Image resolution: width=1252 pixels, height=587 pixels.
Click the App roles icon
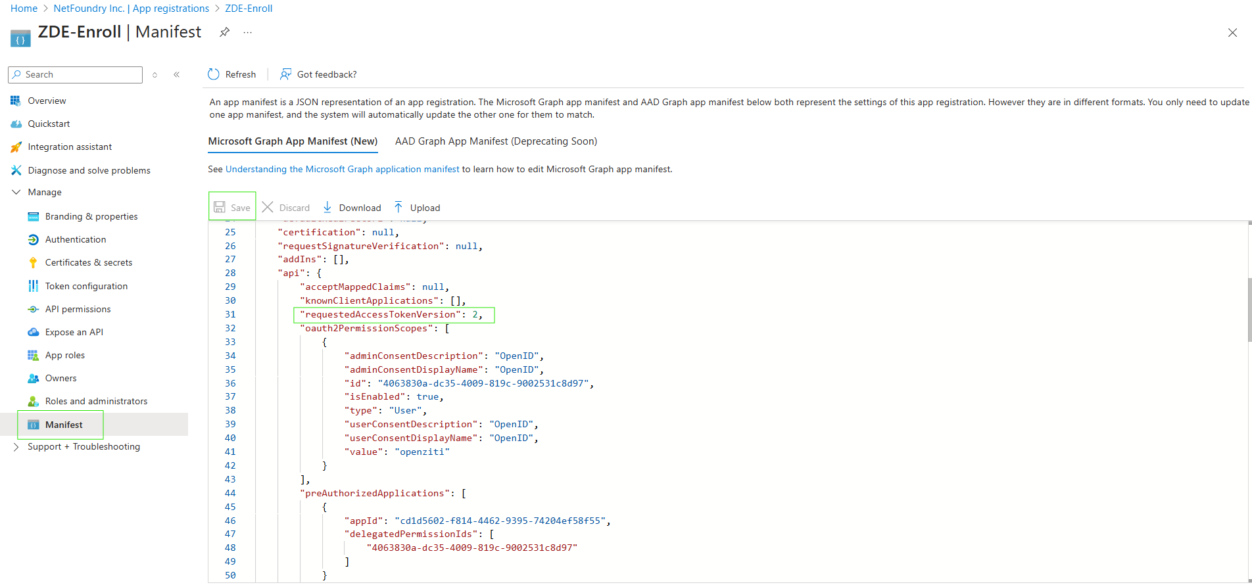[33, 355]
